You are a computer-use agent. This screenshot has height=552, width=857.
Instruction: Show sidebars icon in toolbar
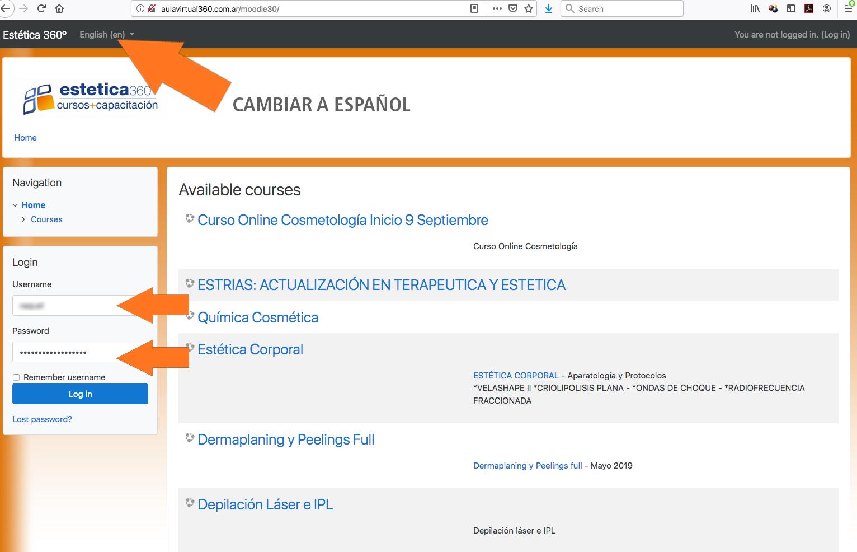(x=791, y=8)
